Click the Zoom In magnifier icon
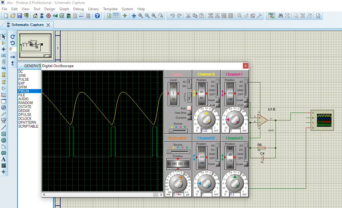The image size is (342, 208). [141, 16]
